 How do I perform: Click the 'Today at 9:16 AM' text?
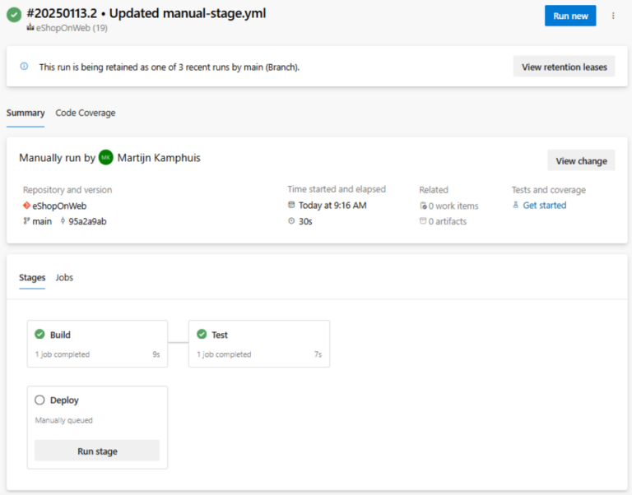332,205
